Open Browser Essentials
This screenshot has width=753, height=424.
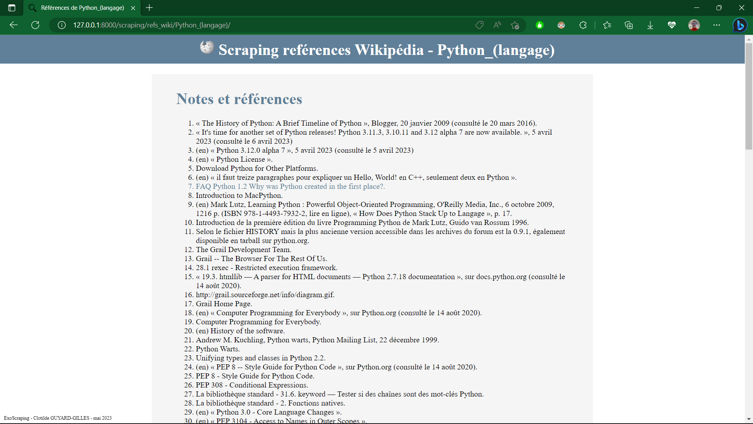click(672, 25)
